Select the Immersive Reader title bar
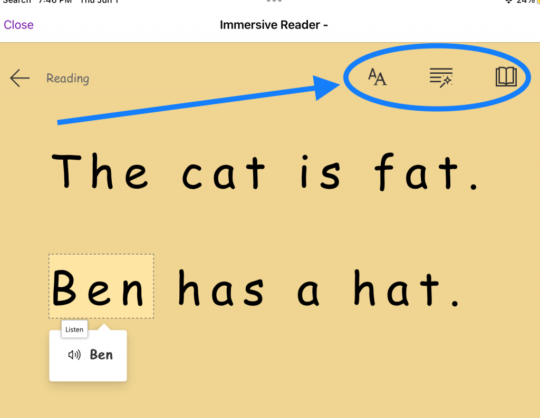Viewport: 540px width, 418px height. 274,24
